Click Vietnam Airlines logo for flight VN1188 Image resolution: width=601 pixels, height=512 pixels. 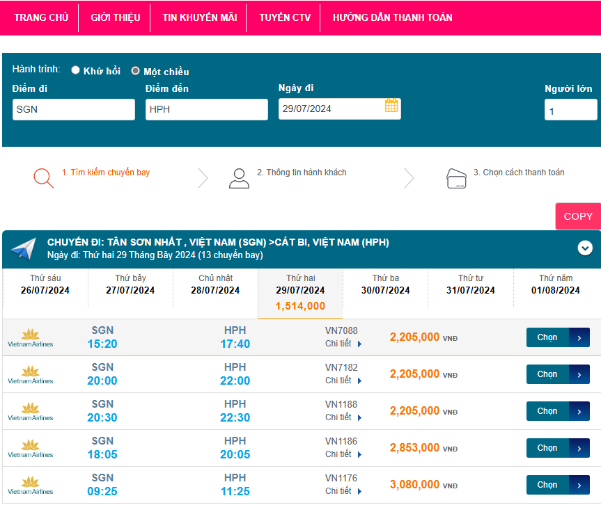(30, 411)
